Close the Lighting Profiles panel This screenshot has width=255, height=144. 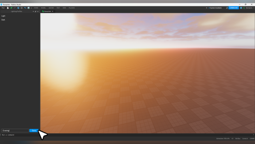point(38,11)
